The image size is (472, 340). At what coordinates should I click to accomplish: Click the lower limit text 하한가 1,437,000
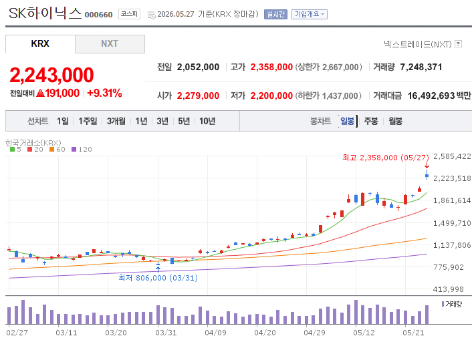328,96
